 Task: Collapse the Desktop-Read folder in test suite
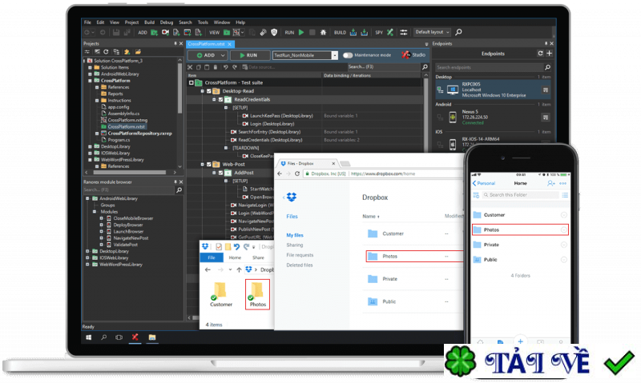coord(203,91)
